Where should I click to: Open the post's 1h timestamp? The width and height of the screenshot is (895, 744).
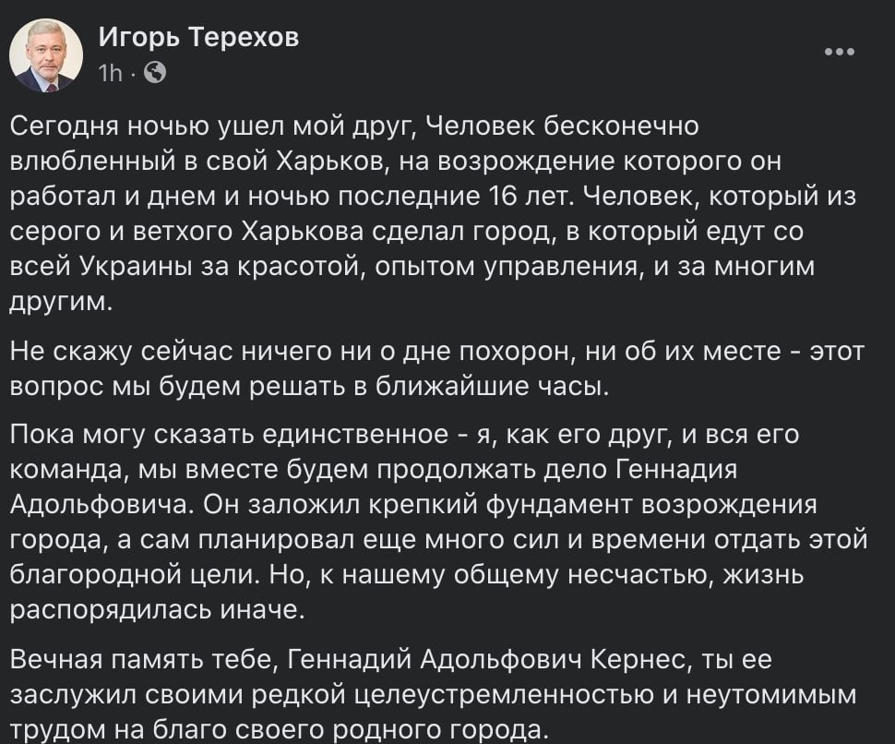point(111,72)
